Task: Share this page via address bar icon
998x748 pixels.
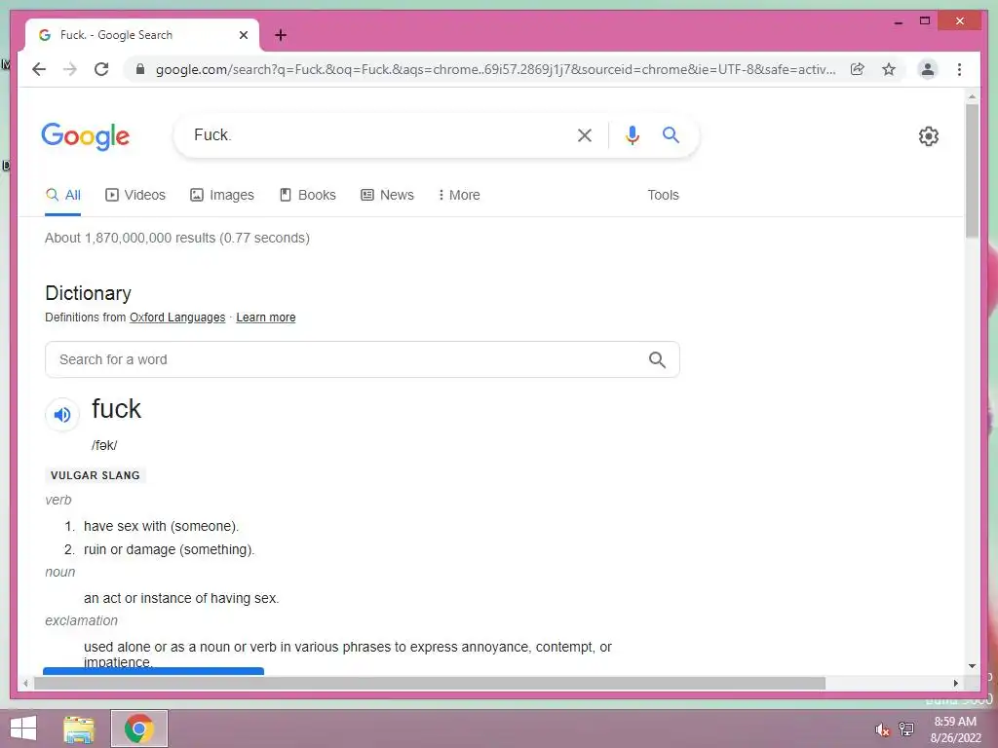Action: click(x=858, y=69)
